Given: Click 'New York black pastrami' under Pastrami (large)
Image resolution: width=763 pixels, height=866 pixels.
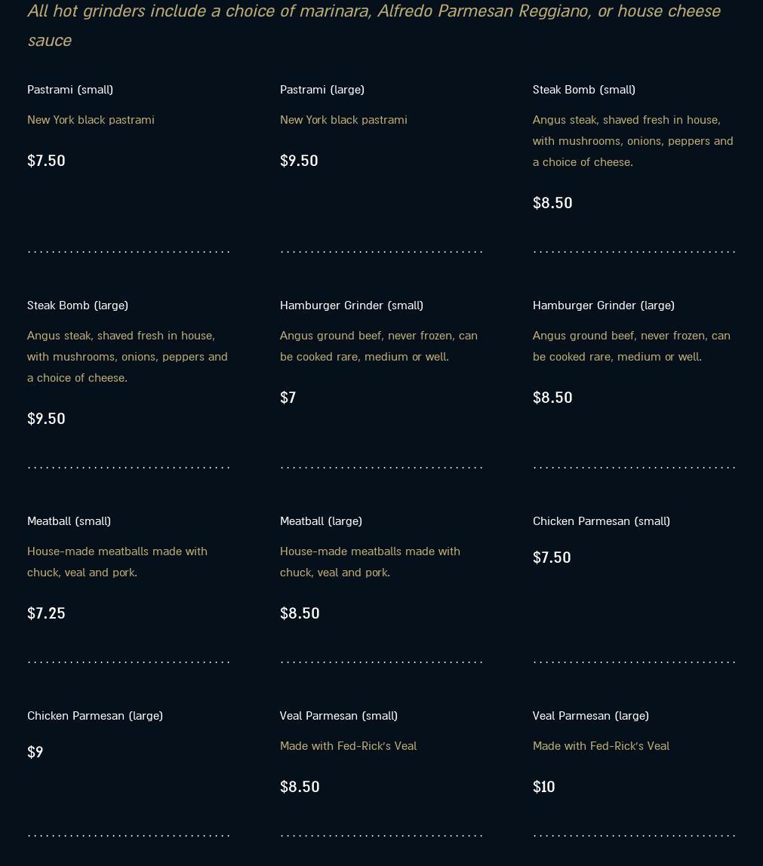Looking at the screenshot, I should point(343,120).
